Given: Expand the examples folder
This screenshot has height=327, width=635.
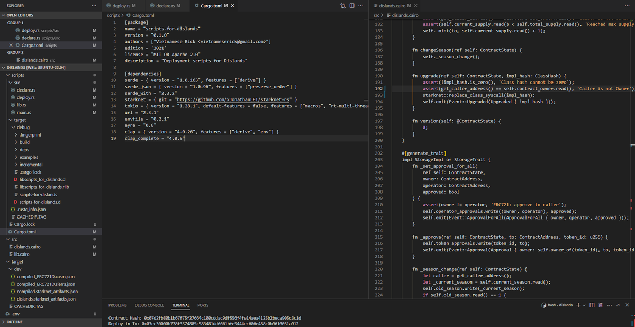Looking at the screenshot, I should coord(51,157).
